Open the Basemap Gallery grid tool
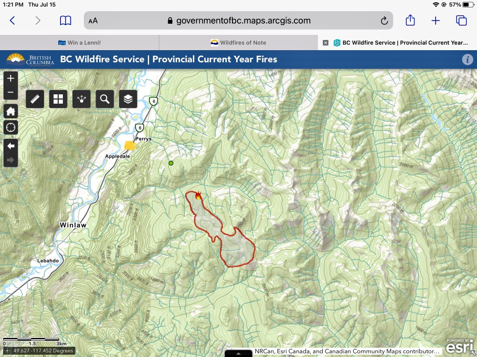Screen dimensions: 477x357 (x=58, y=99)
